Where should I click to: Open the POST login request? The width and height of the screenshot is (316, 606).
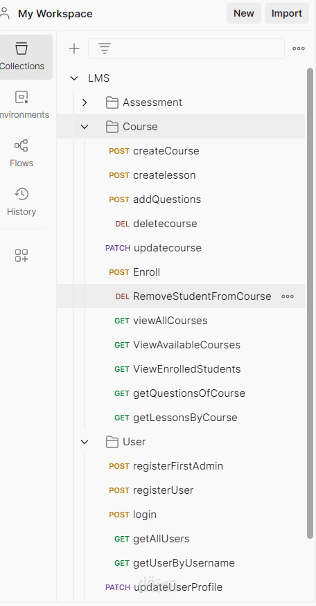pos(181,515)
